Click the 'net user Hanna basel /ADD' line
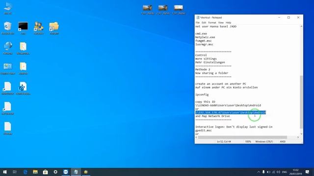Screen dimensions: 314x176 coord(216,26)
